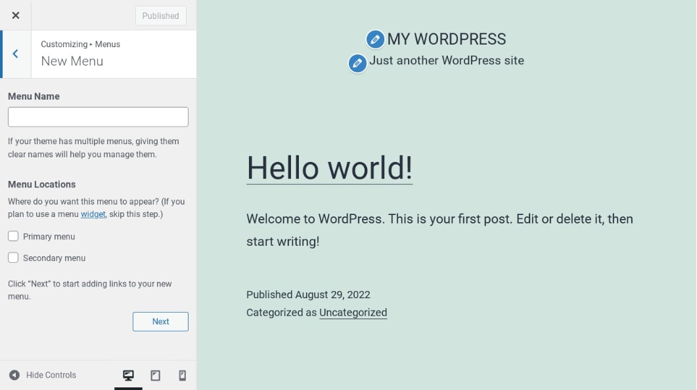Image resolution: width=697 pixels, height=390 pixels.
Task: Follow the Uncategorized category link
Action: click(353, 313)
